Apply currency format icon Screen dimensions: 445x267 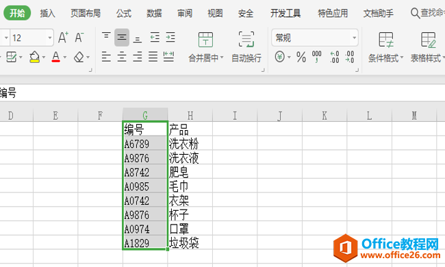coord(279,57)
